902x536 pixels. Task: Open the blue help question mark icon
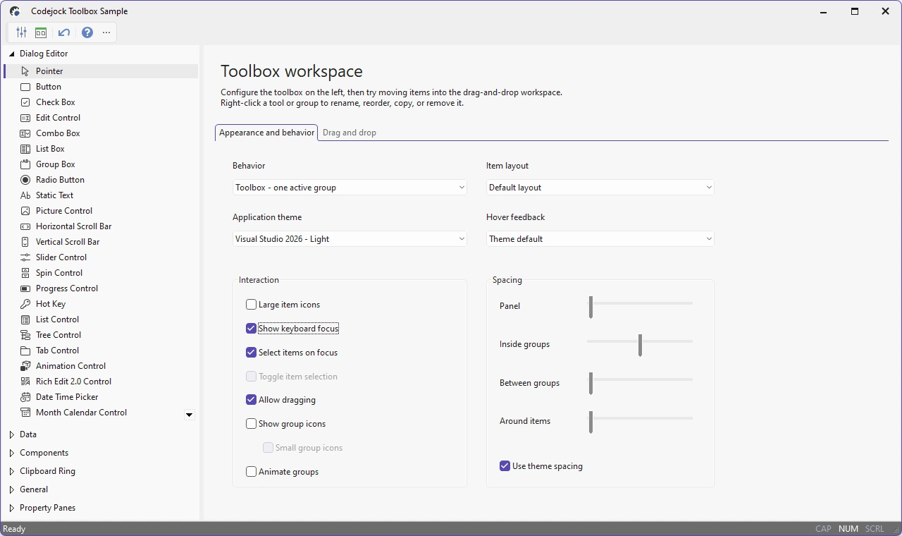(87, 32)
